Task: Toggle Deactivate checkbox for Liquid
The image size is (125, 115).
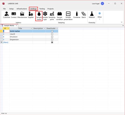Action: (52, 34)
